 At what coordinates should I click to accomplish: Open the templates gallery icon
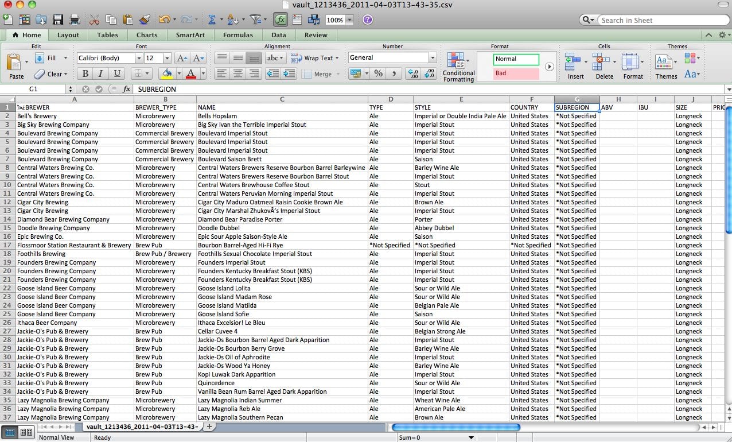pos(24,20)
